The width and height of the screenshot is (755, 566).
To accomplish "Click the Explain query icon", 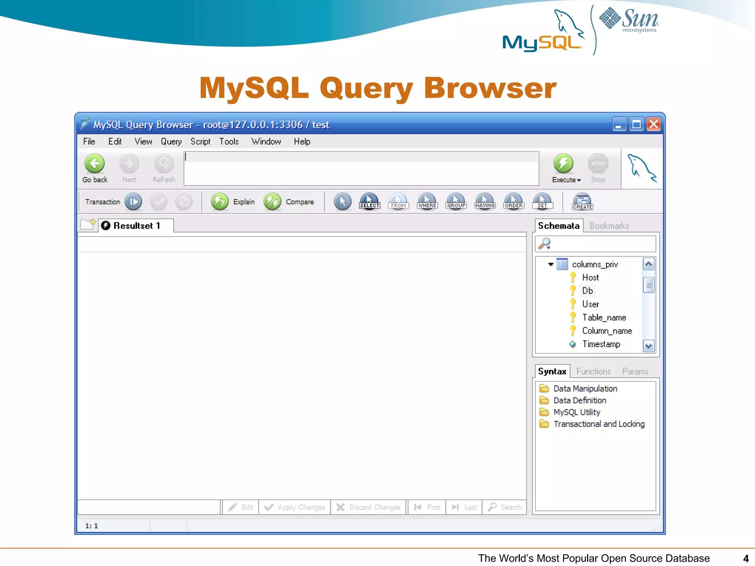I will point(220,202).
